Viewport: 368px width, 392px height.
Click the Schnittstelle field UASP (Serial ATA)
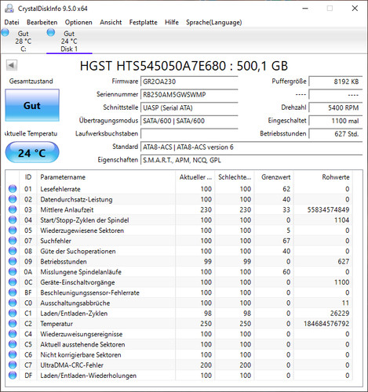[x=189, y=107]
